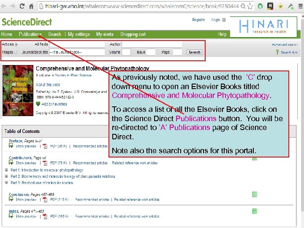The height and width of the screenshot is (228, 304).
Task: Click the HINARI Research in Health logo
Action: (263, 27)
